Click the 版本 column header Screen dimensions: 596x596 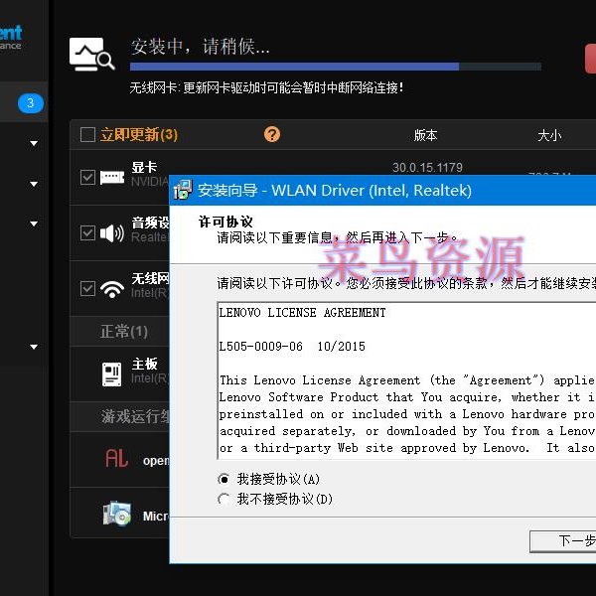tap(425, 135)
